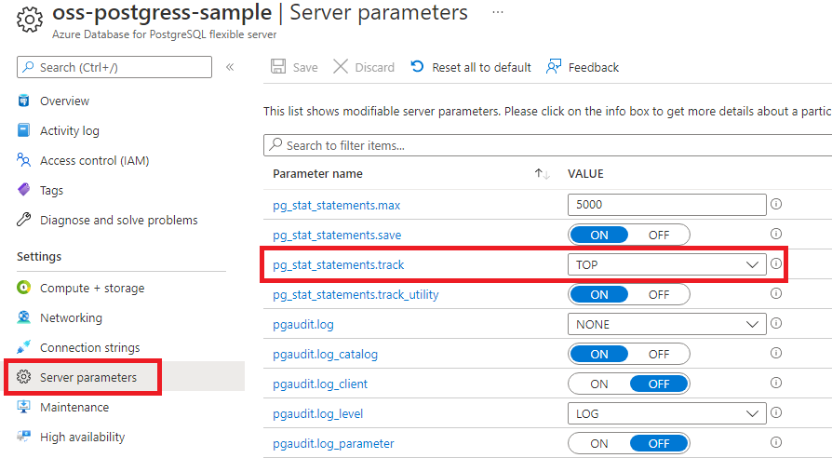Click the Compute + storage icon

pyautogui.click(x=24, y=288)
